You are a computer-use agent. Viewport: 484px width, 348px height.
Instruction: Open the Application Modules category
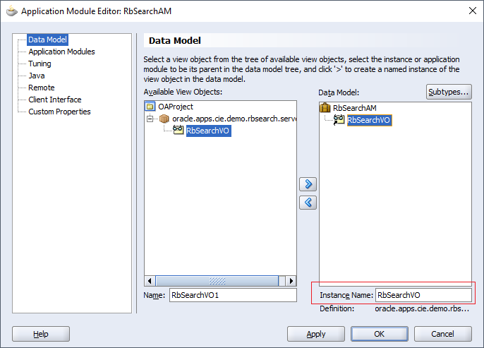coord(62,52)
